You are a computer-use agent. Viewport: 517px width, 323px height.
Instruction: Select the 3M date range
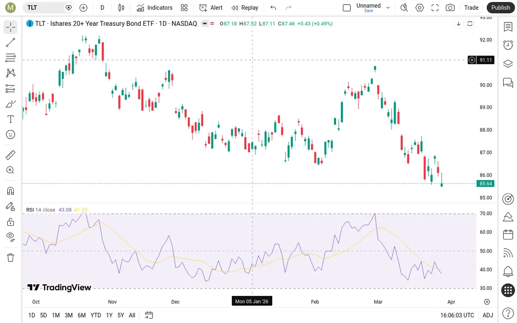coord(69,315)
